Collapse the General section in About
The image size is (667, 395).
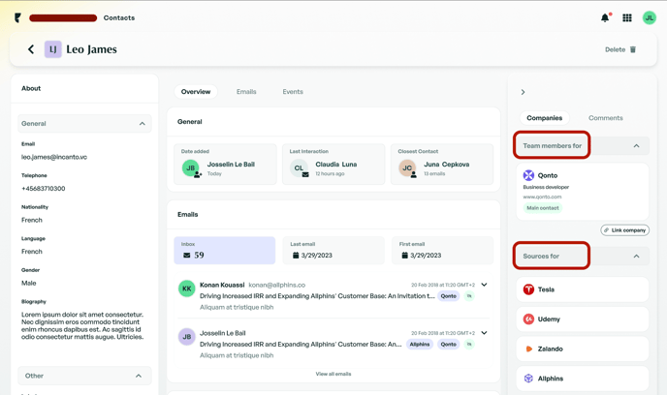pos(142,124)
